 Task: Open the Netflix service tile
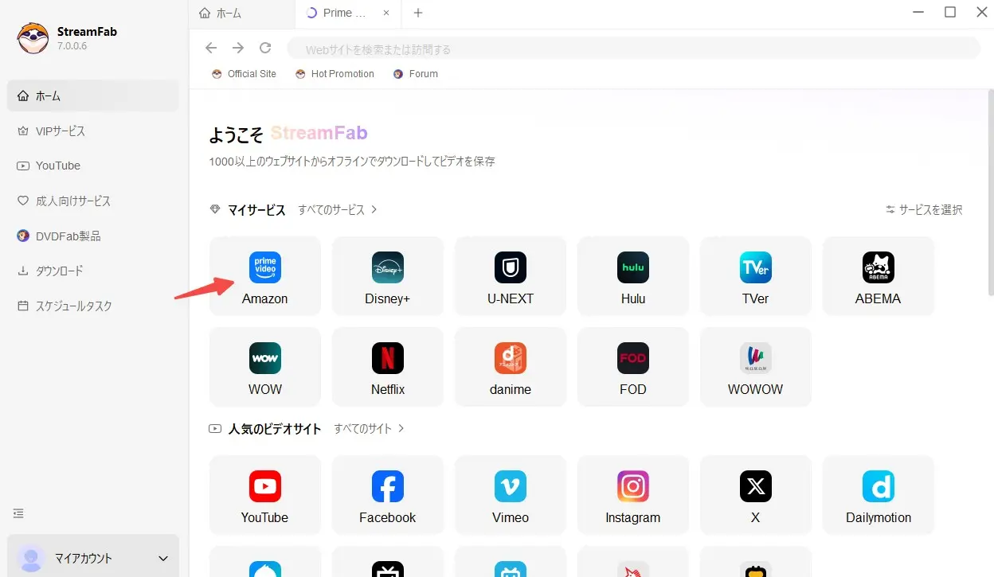coord(388,367)
